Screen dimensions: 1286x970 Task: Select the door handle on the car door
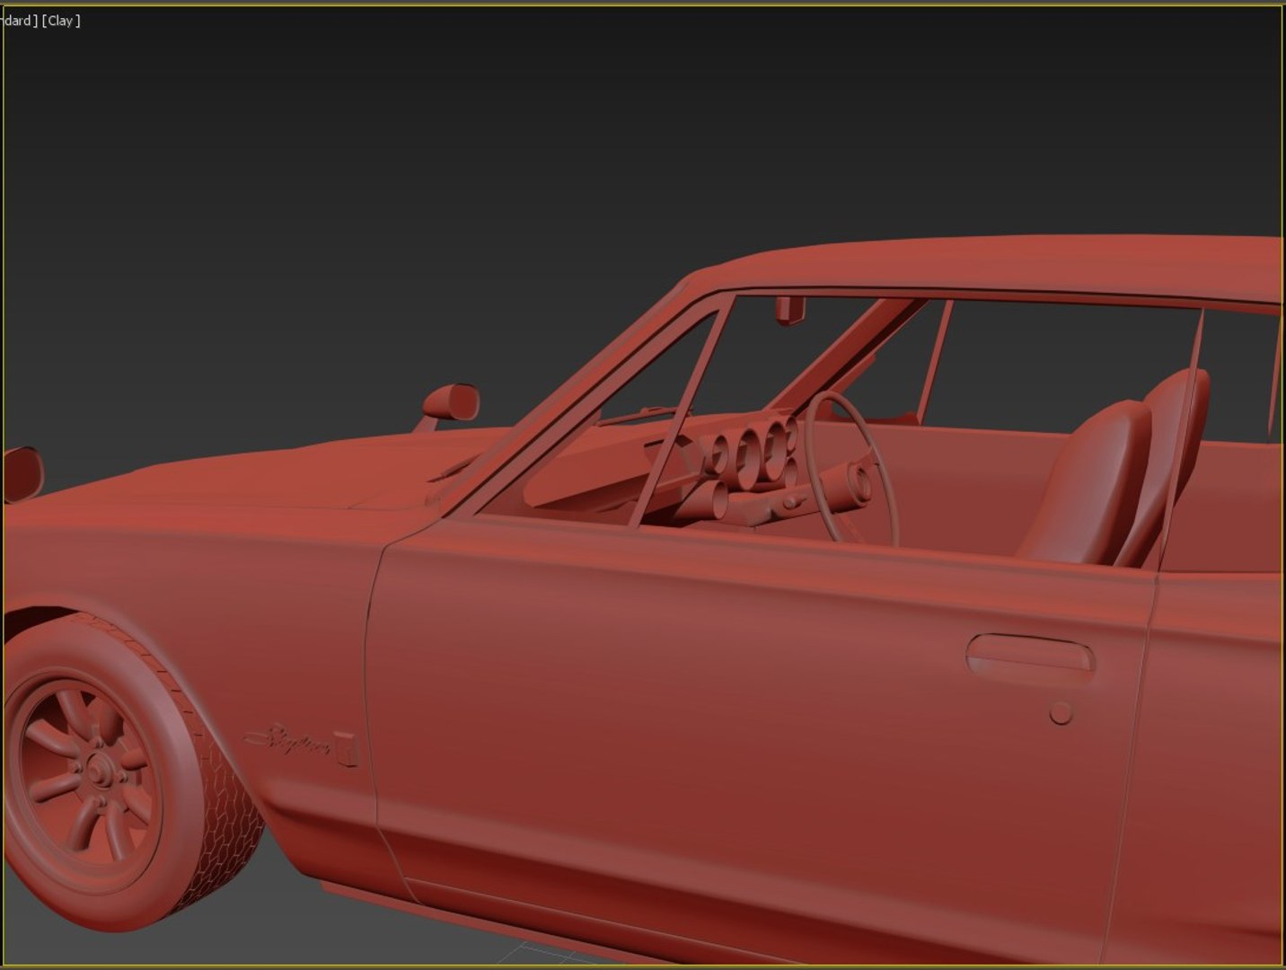1031,656
